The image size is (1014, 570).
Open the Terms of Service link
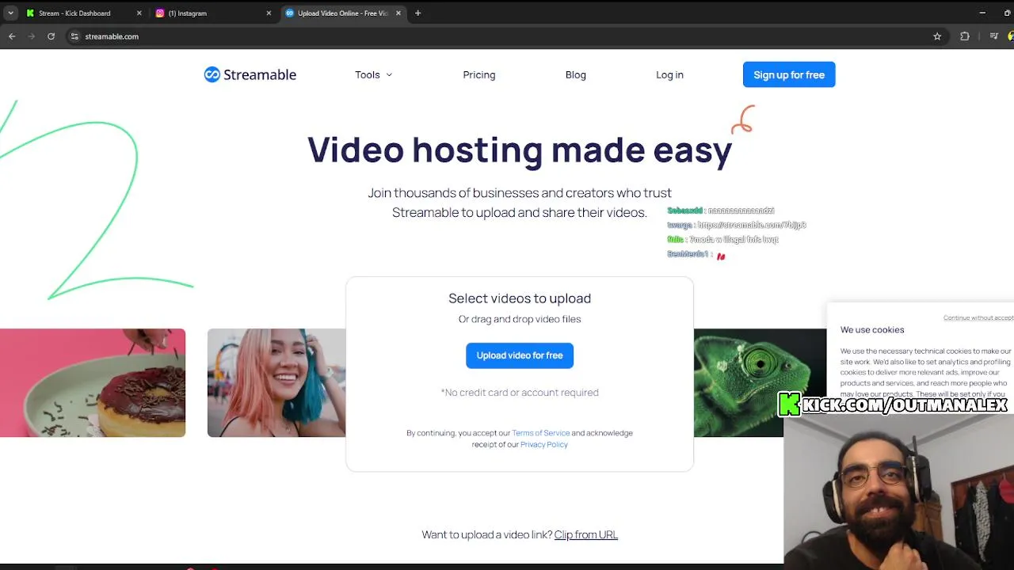(540, 433)
